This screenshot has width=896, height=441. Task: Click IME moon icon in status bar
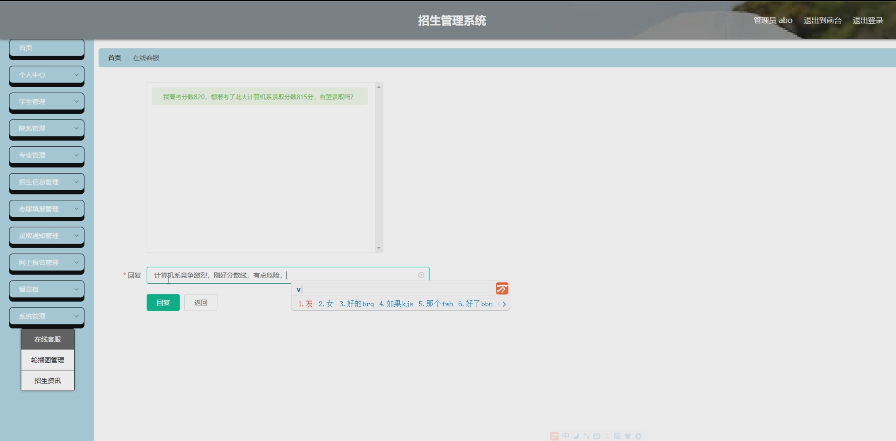click(x=576, y=436)
